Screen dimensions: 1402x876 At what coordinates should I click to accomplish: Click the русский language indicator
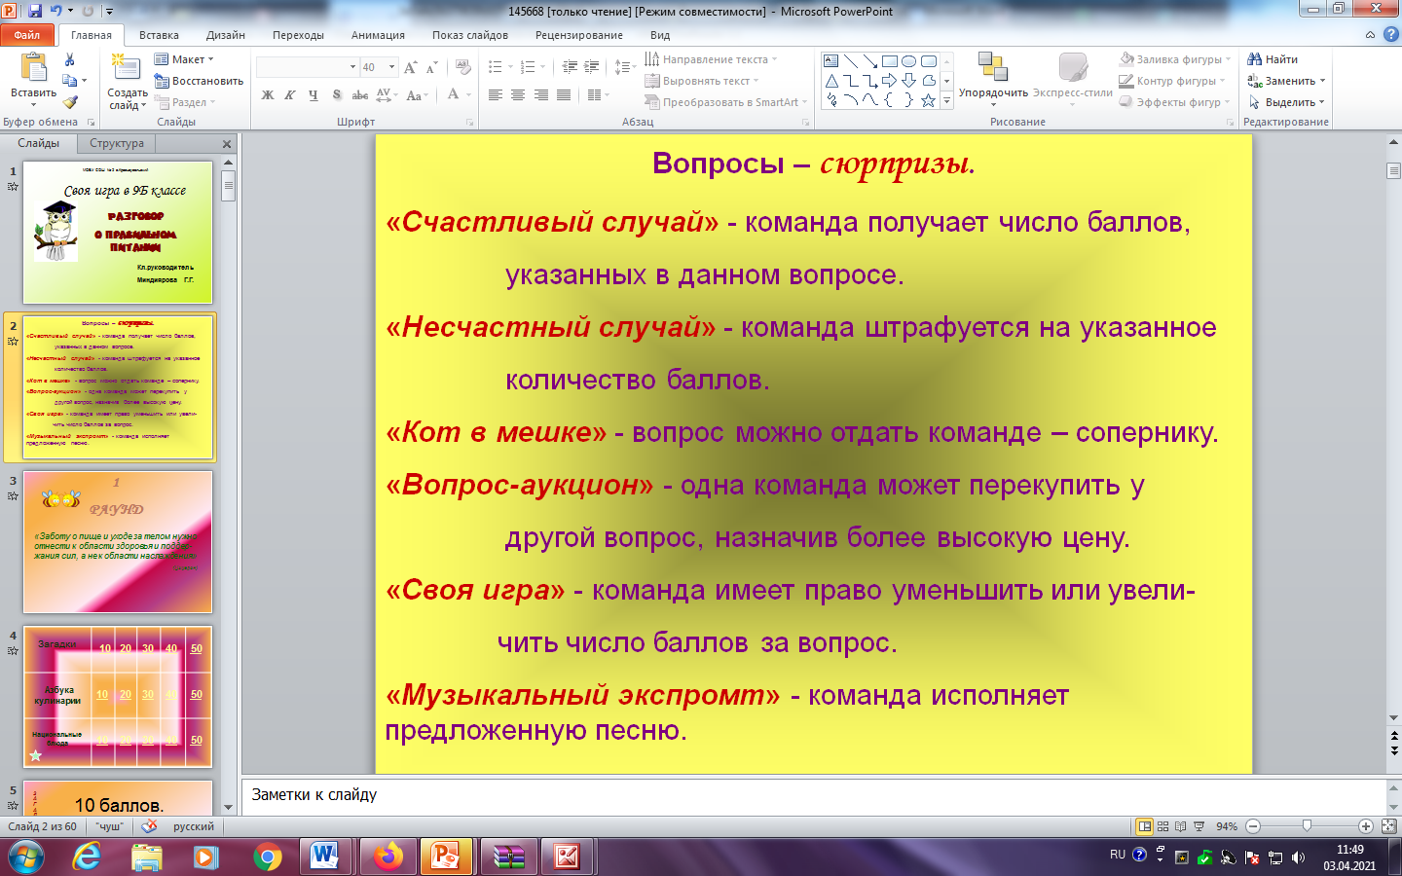(194, 826)
